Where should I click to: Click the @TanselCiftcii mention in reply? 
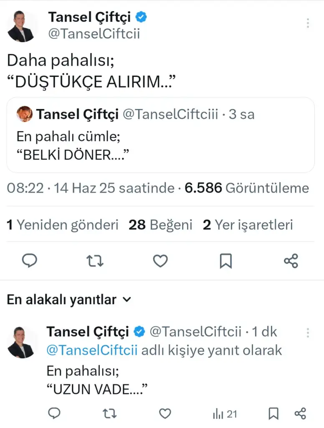tap(92, 350)
